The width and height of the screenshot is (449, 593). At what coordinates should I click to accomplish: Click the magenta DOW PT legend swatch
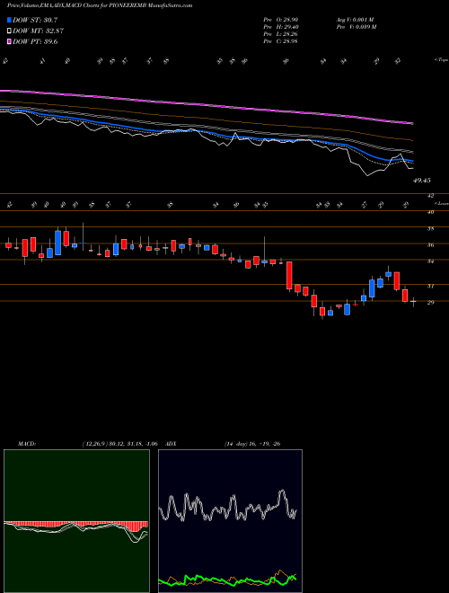tap(10, 42)
